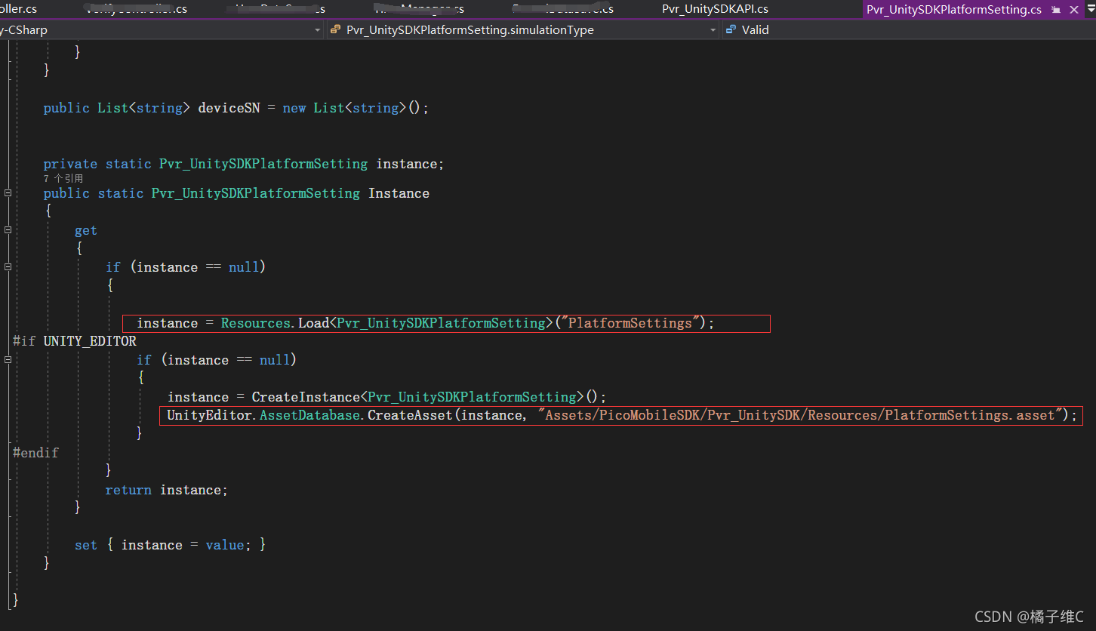The image size is (1096, 631).
Task: Switch to the Pvr_UnitySDKAPI.cs tab
Action: 715,9
